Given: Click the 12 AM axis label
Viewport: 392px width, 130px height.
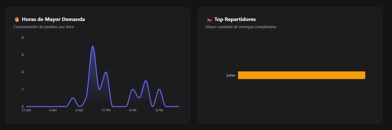Looking at the screenshot, I should [26, 110].
